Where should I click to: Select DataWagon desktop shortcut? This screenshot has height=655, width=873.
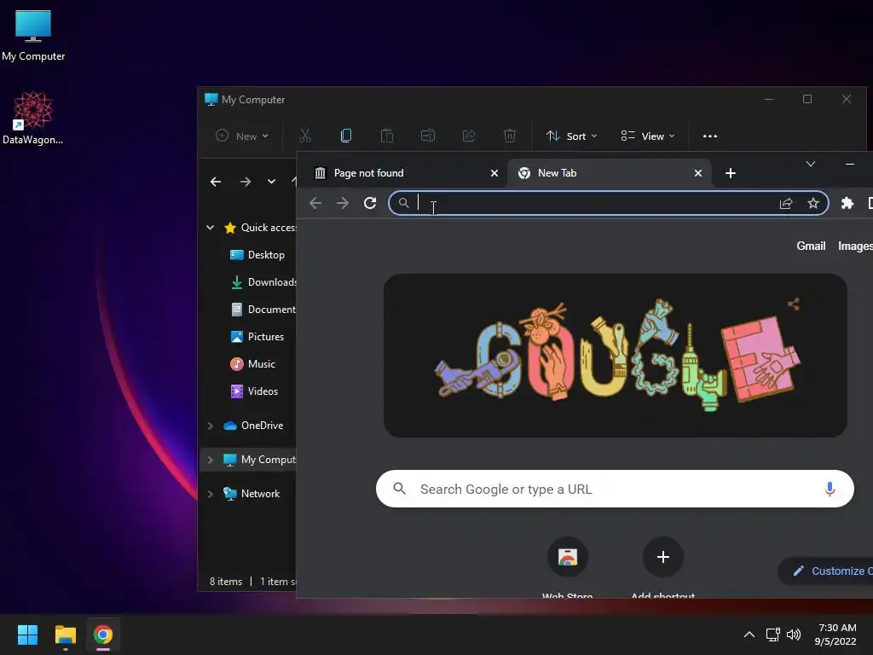point(33,118)
